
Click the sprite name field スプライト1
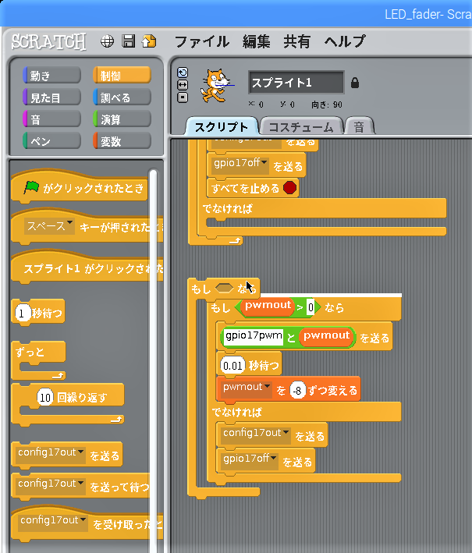click(296, 83)
